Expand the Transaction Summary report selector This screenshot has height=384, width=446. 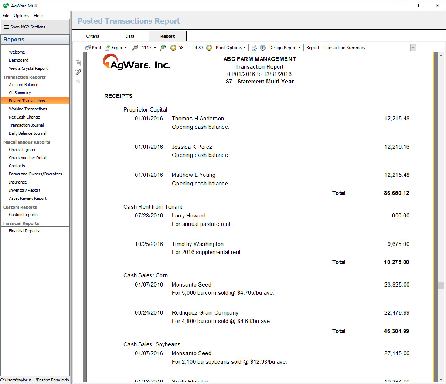pyautogui.click(x=413, y=48)
